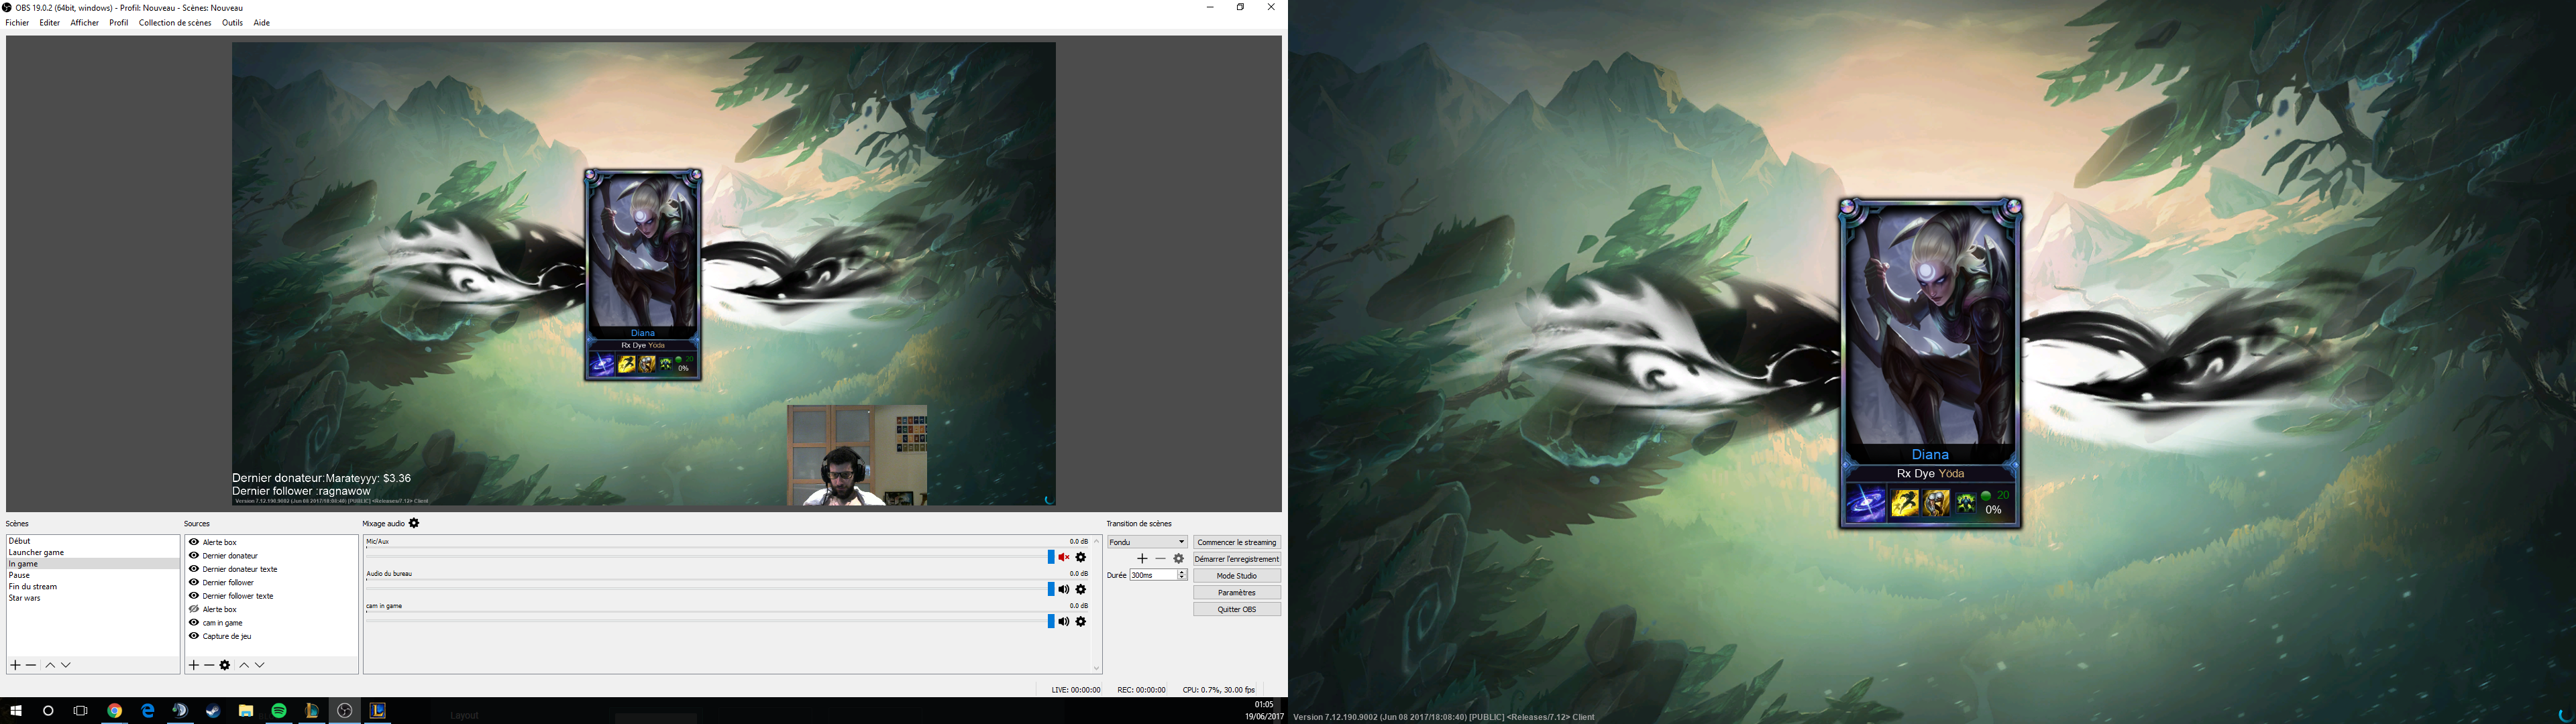The width and height of the screenshot is (2576, 724).
Task: Open the Profil menu
Action: coord(119,23)
